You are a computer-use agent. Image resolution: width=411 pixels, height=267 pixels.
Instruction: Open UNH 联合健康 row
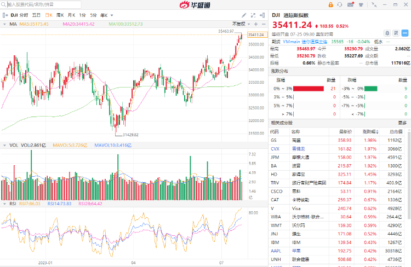337,259
